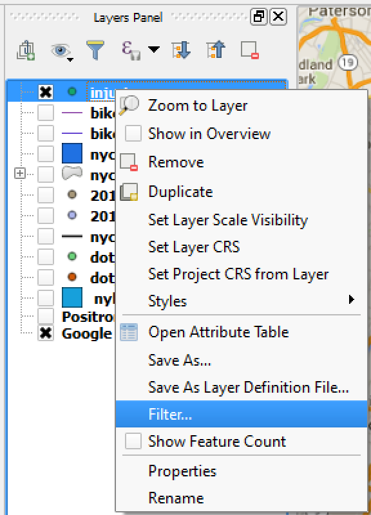The width and height of the screenshot is (371, 515).
Task: Click the Collapse All layers icon
Action: (216, 50)
